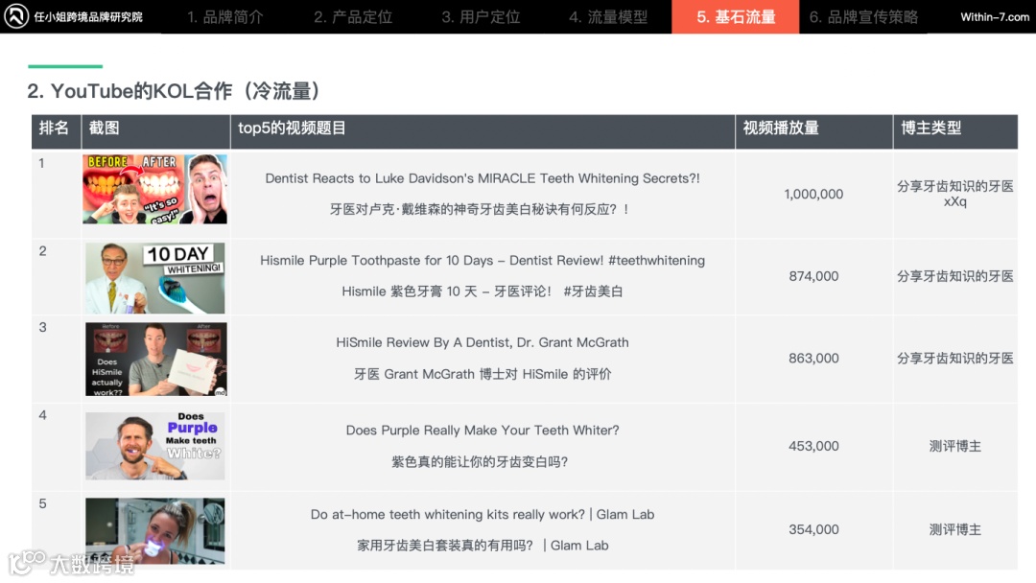Viewport: 1036px width, 583px height.
Task: Click the BEFORE/AFTER teeth comparison thumbnail
Action: pyautogui.click(x=154, y=188)
